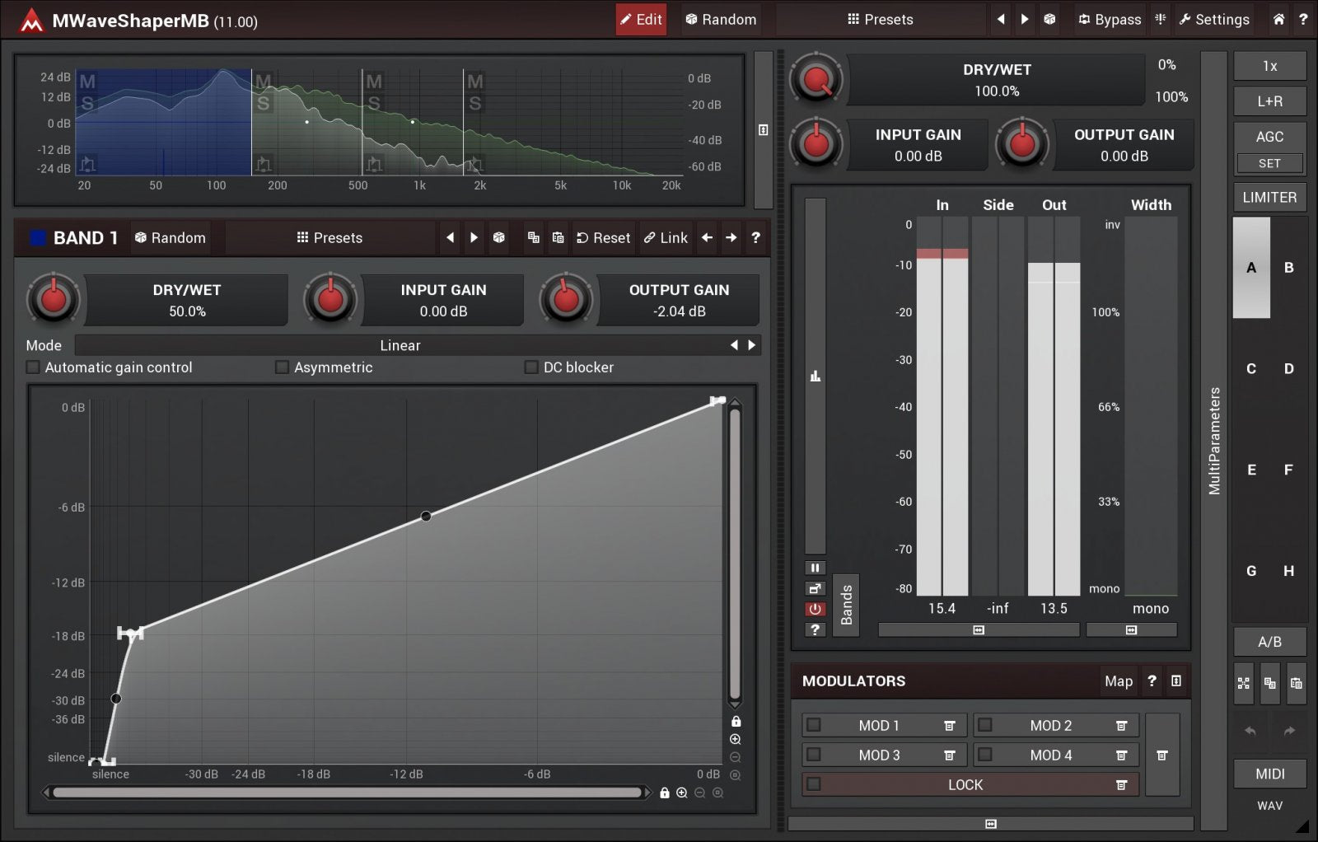
Task: Select preset slot B
Action: [1288, 268]
